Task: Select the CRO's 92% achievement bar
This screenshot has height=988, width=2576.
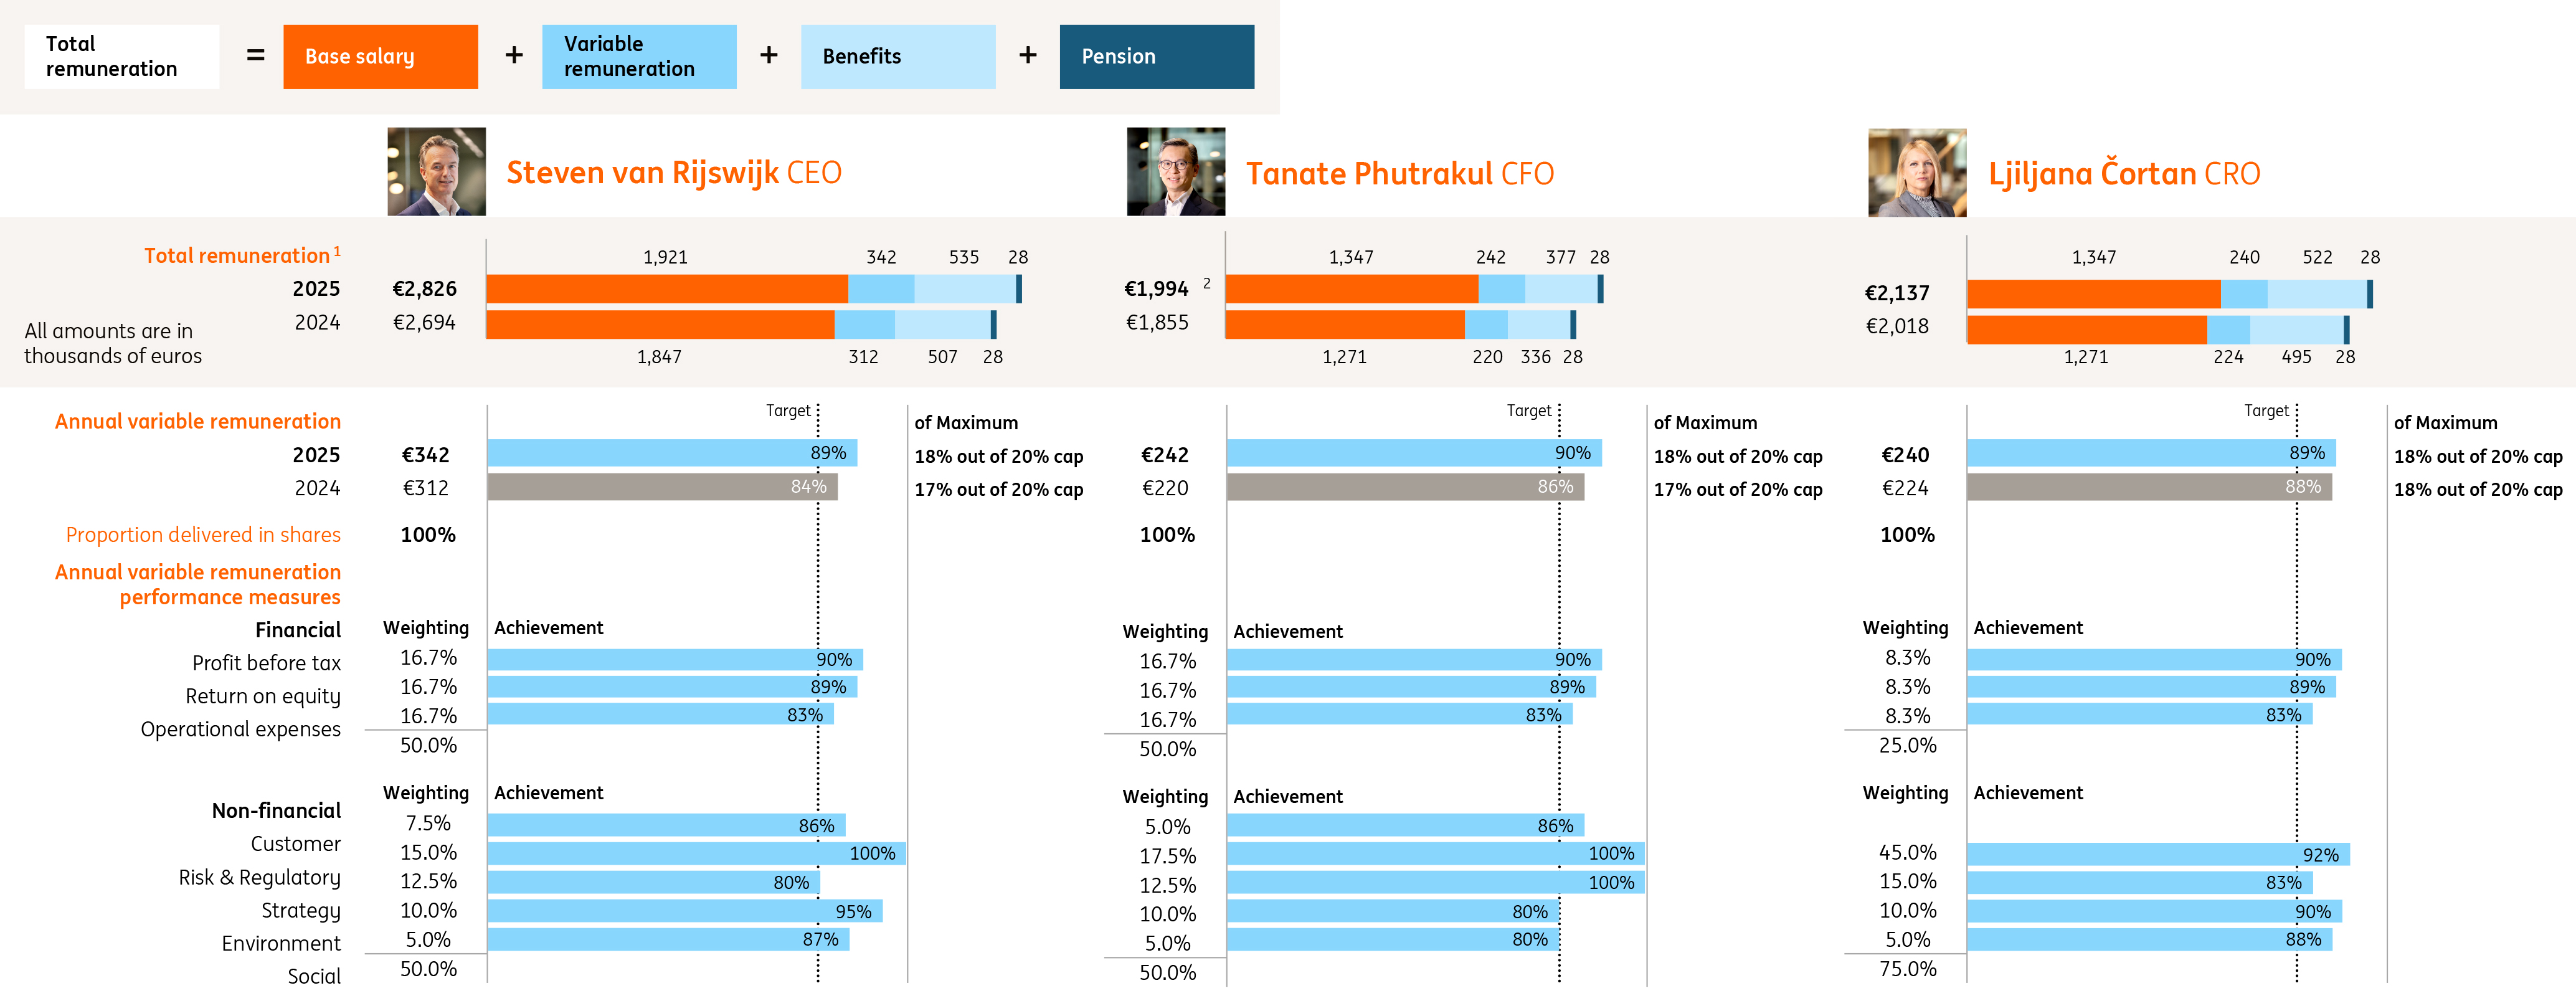Action: 2157,854
